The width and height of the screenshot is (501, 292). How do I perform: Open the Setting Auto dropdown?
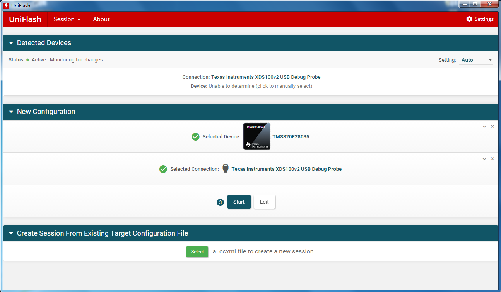[476, 60]
